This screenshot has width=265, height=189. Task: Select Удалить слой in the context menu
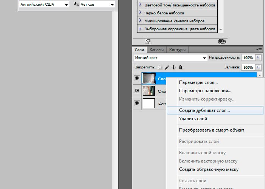(x=193, y=119)
